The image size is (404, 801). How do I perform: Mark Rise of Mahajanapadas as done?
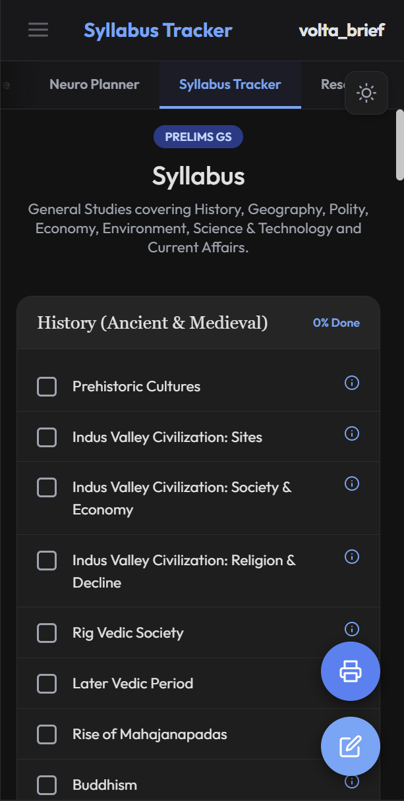[x=47, y=734]
